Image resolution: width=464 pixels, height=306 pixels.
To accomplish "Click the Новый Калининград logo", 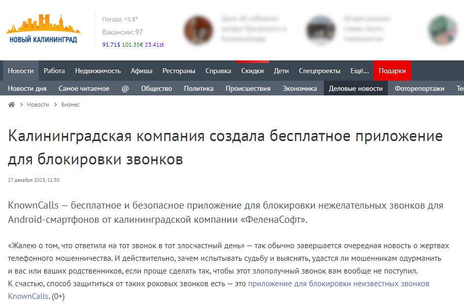I will click(x=44, y=29).
